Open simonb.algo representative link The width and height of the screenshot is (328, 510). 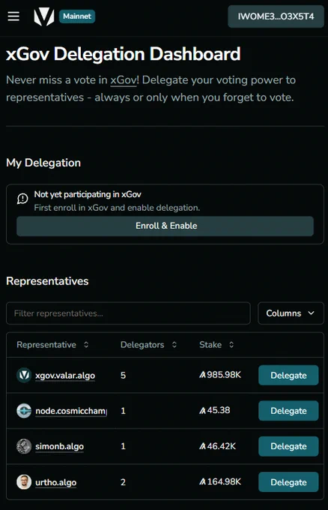click(x=59, y=446)
